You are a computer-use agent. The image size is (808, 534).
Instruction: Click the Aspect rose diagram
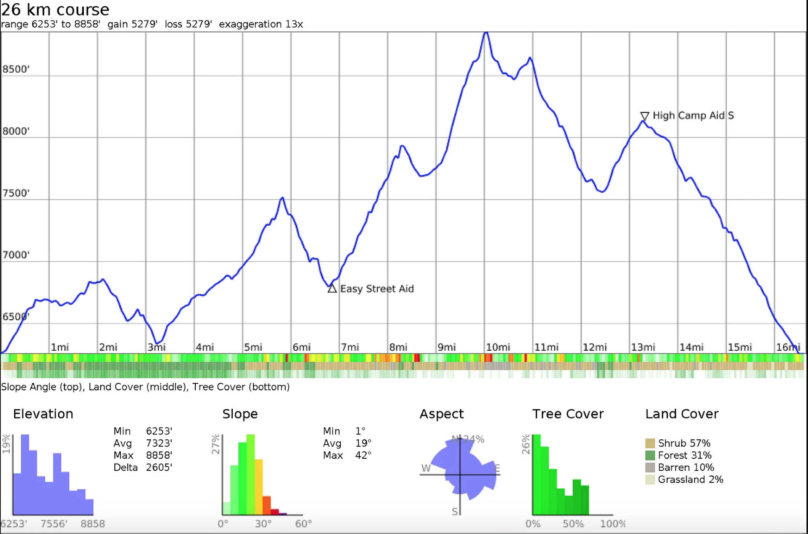[460, 475]
